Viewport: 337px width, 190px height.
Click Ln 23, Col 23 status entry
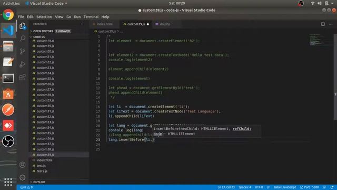(x=226, y=187)
